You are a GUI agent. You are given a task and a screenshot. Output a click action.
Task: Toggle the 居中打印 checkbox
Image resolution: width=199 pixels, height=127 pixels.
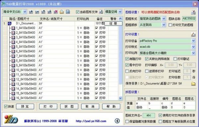127,65
